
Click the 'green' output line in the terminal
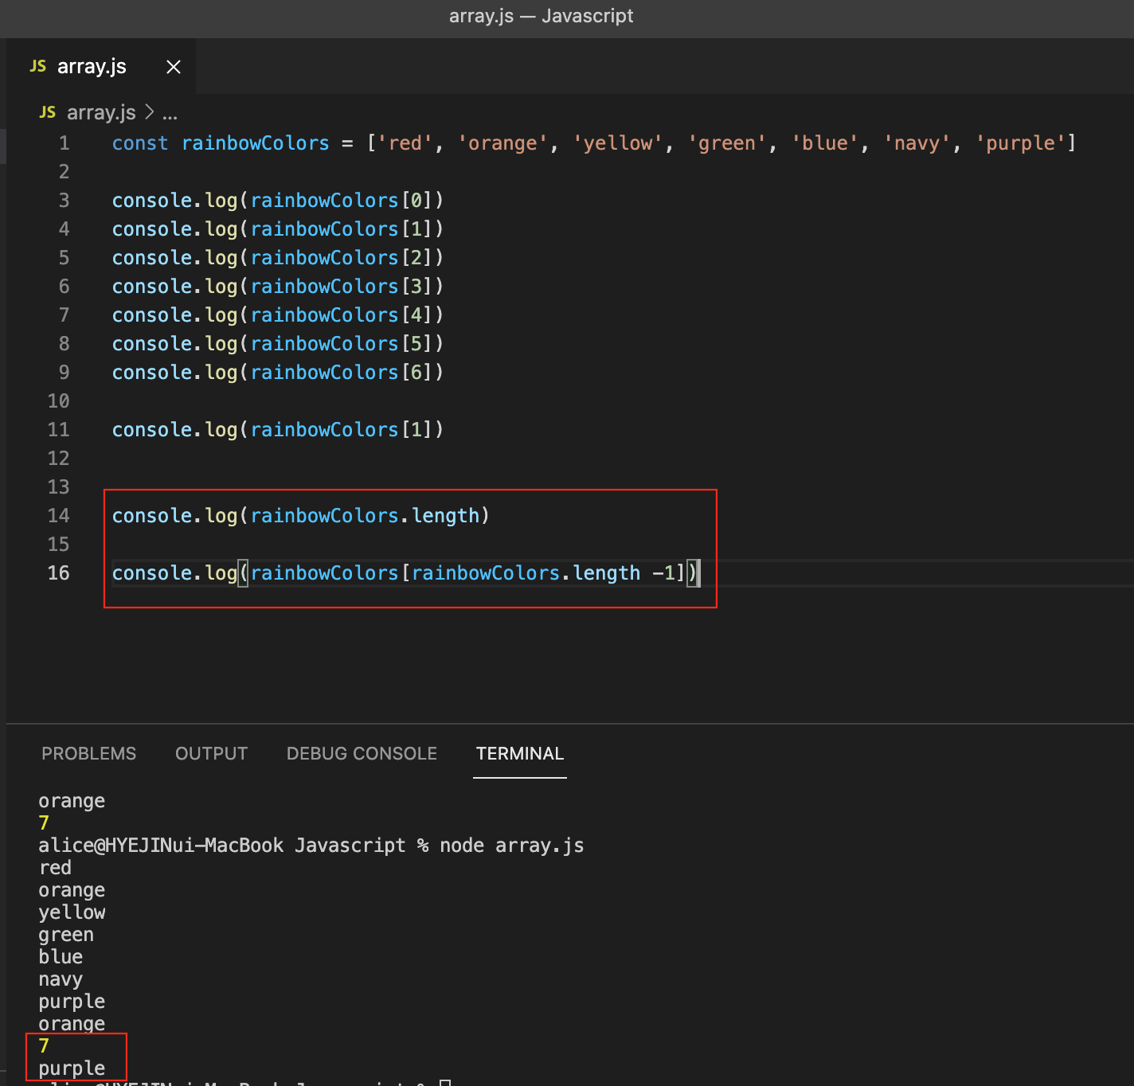coord(66,935)
